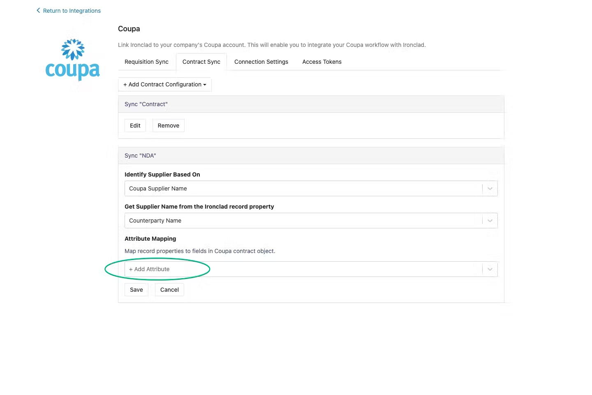Screen dimensions: 592x395
Task: Expand the Add Attribute chevron
Action: pos(490,269)
